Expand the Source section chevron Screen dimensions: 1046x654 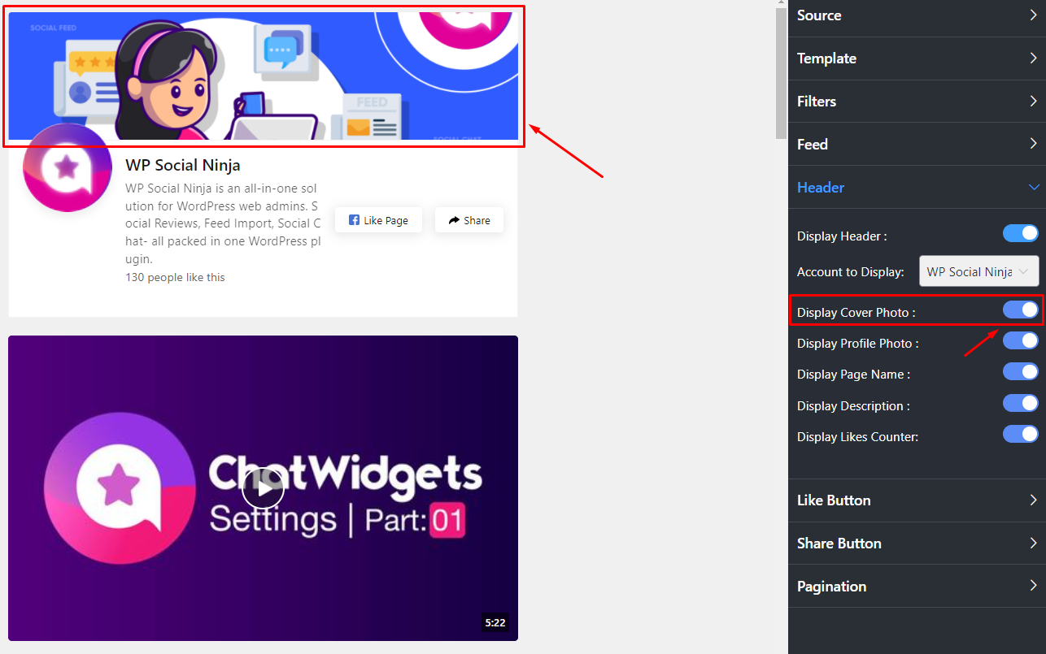[x=1034, y=15]
